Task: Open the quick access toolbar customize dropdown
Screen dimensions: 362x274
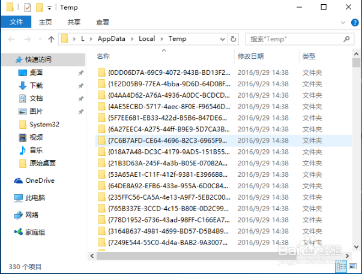Action: point(49,8)
